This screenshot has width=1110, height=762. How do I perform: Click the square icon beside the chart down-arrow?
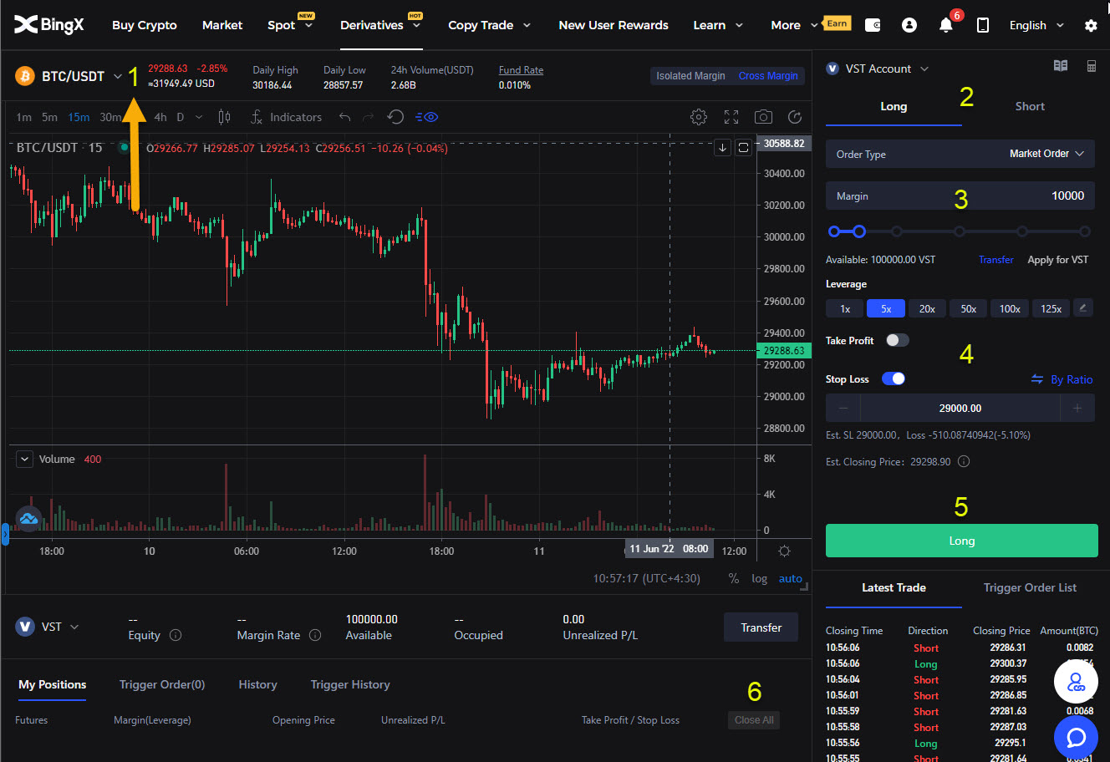(x=743, y=148)
